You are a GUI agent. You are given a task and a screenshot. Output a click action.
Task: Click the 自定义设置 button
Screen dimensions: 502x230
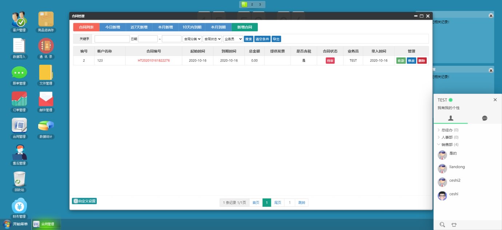pos(84,201)
